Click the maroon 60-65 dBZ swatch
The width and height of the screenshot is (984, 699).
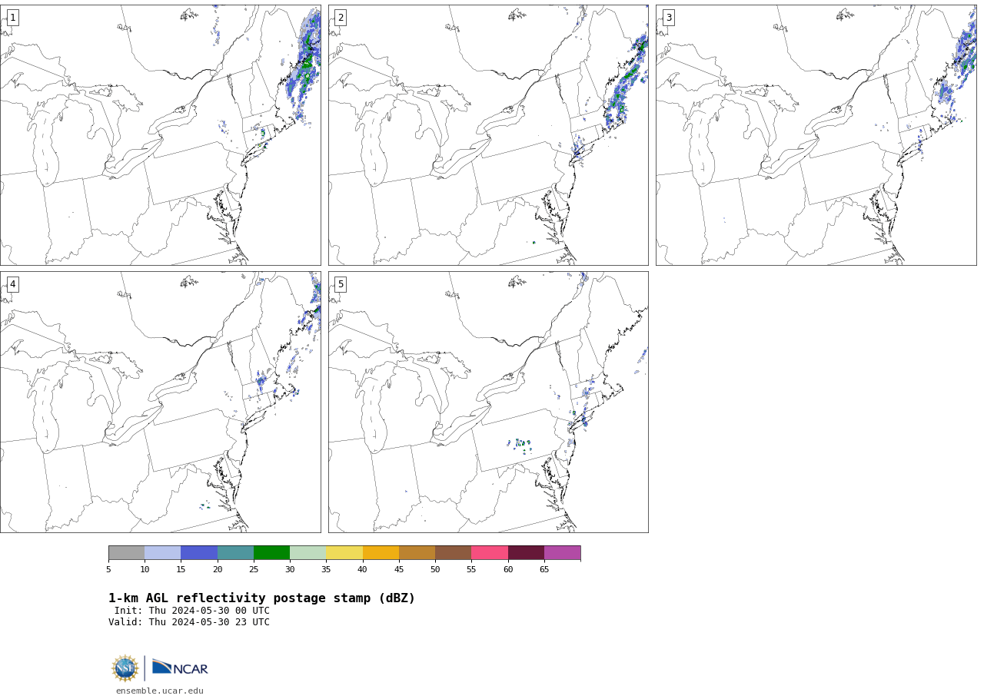click(x=526, y=553)
